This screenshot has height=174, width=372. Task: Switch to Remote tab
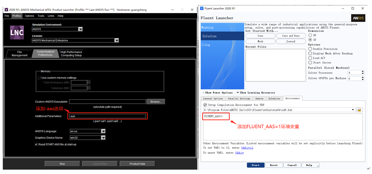[x=260, y=98]
